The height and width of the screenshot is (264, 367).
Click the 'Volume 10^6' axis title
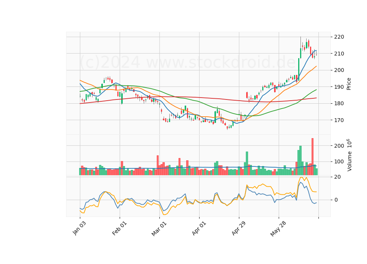(349, 155)
